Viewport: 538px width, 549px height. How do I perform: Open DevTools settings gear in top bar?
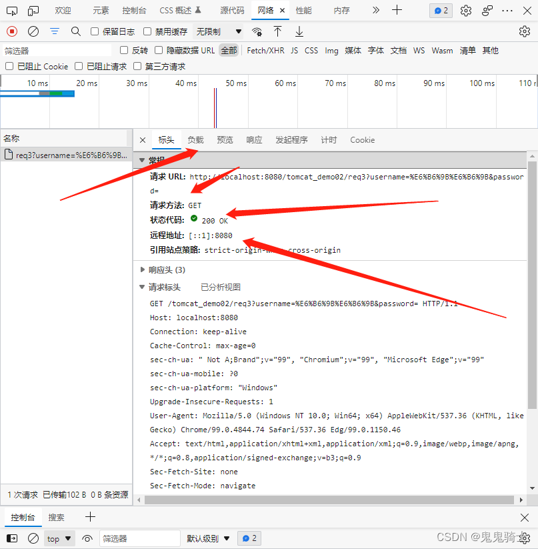coord(465,11)
